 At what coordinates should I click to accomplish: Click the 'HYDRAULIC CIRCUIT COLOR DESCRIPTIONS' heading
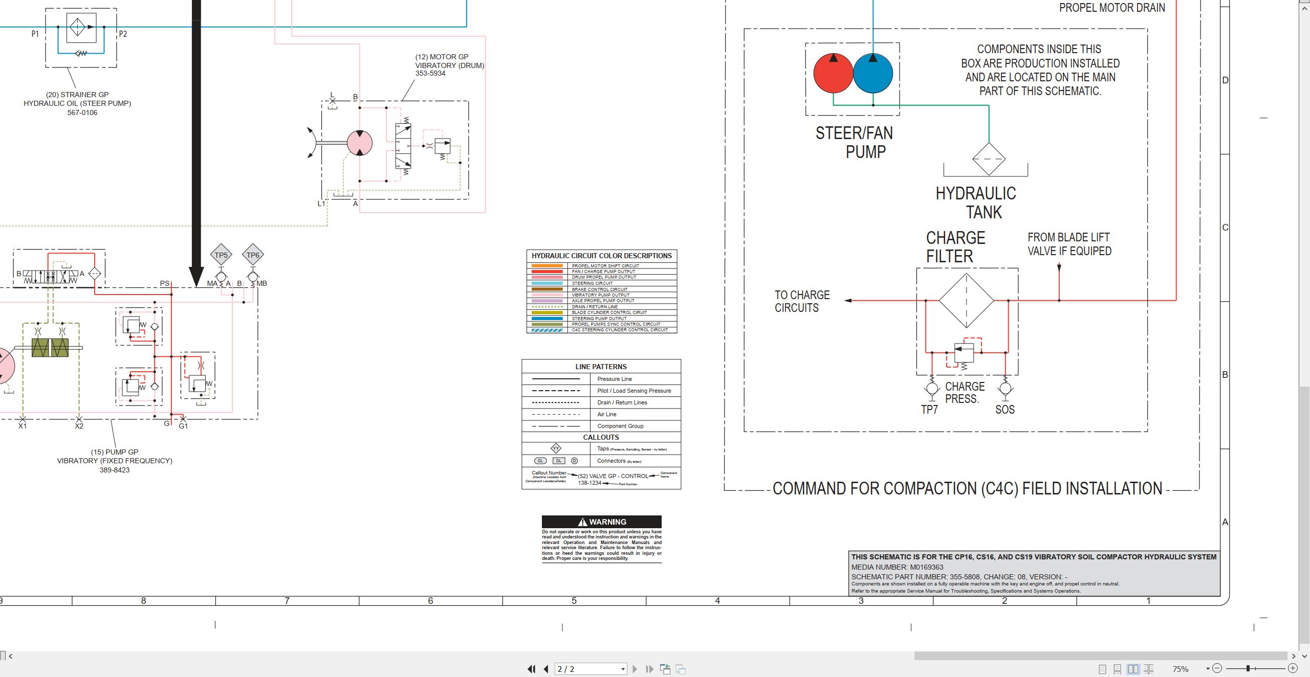pyautogui.click(x=602, y=256)
